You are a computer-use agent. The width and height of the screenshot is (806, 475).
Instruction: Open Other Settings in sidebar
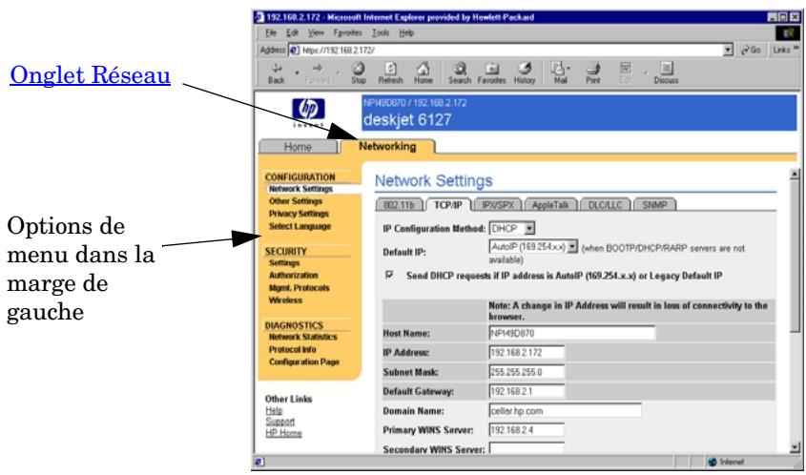(296, 201)
